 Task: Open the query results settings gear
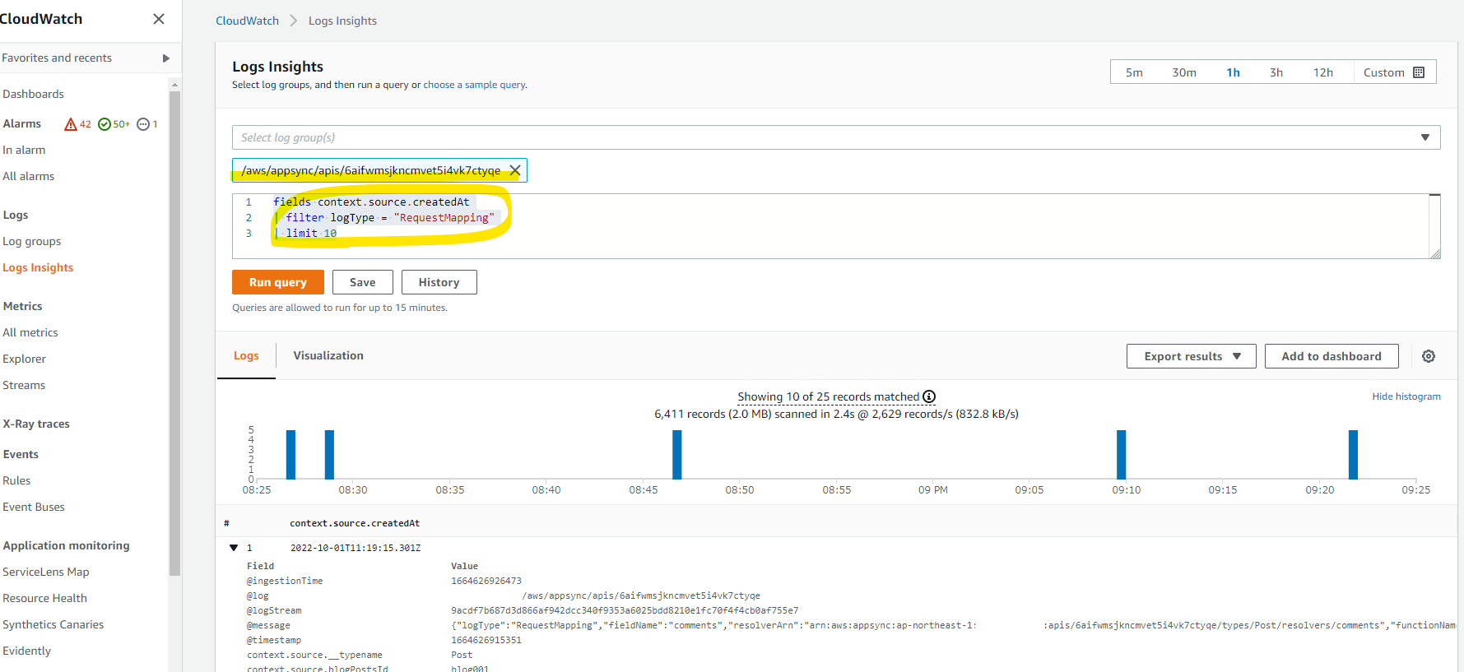[1429, 356]
